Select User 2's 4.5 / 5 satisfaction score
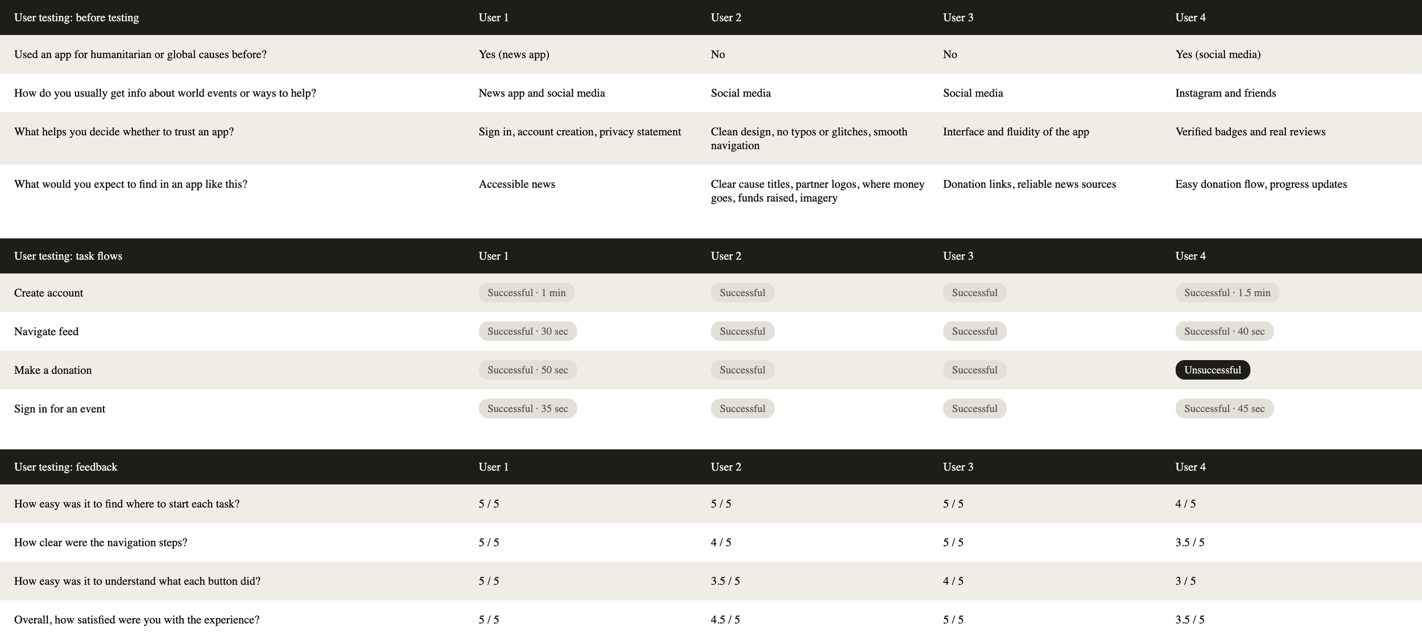The height and width of the screenshot is (634, 1422). (x=725, y=620)
